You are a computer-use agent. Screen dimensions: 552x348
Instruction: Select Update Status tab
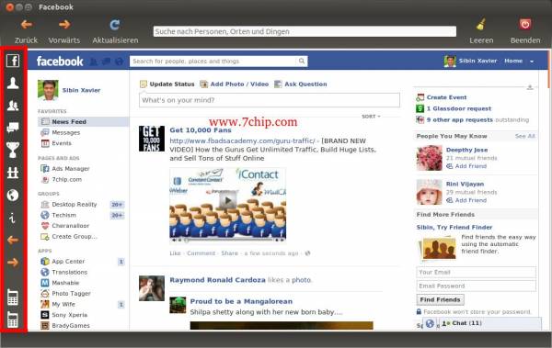coord(167,84)
